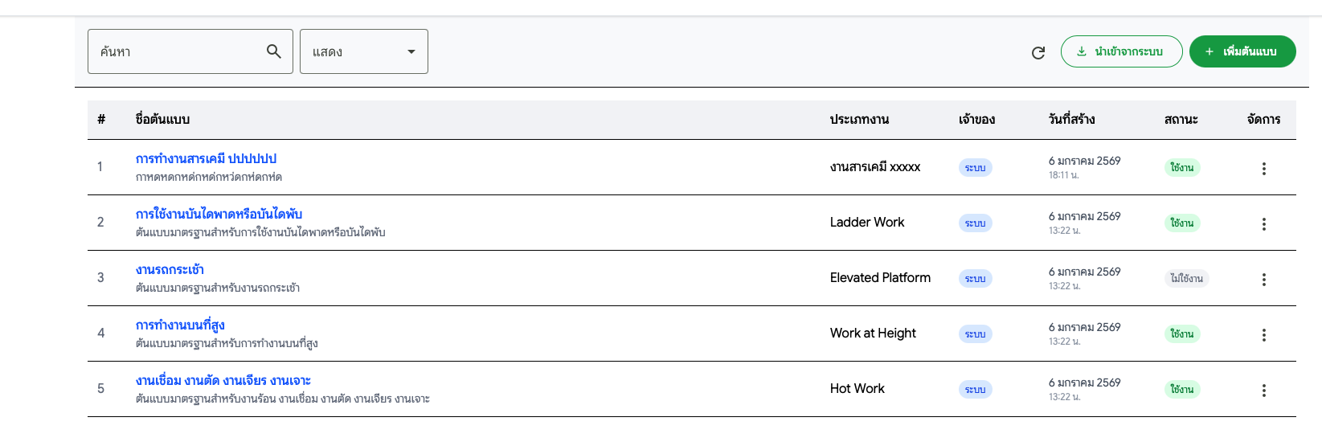Open การใช้งานบันไดพาดหรือบันไดพับ template link
This screenshot has width=1322, height=446.
pos(219,215)
